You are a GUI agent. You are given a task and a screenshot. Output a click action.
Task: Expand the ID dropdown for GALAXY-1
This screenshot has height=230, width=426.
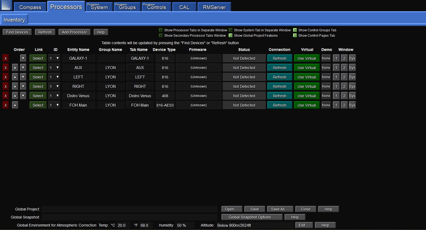(x=57, y=58)
